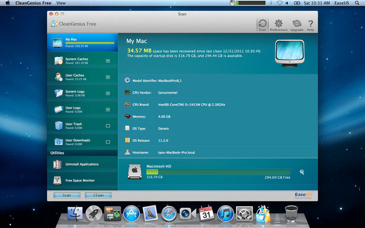Screen dimensions: 365x228
Task: Open the Apple menu
Action: click(8, 3)
